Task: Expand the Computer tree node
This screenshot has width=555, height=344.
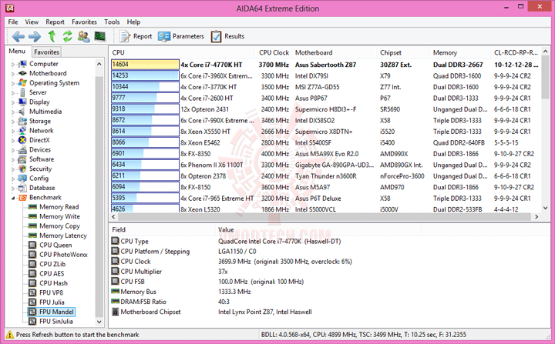Action: tap(13, 65)
